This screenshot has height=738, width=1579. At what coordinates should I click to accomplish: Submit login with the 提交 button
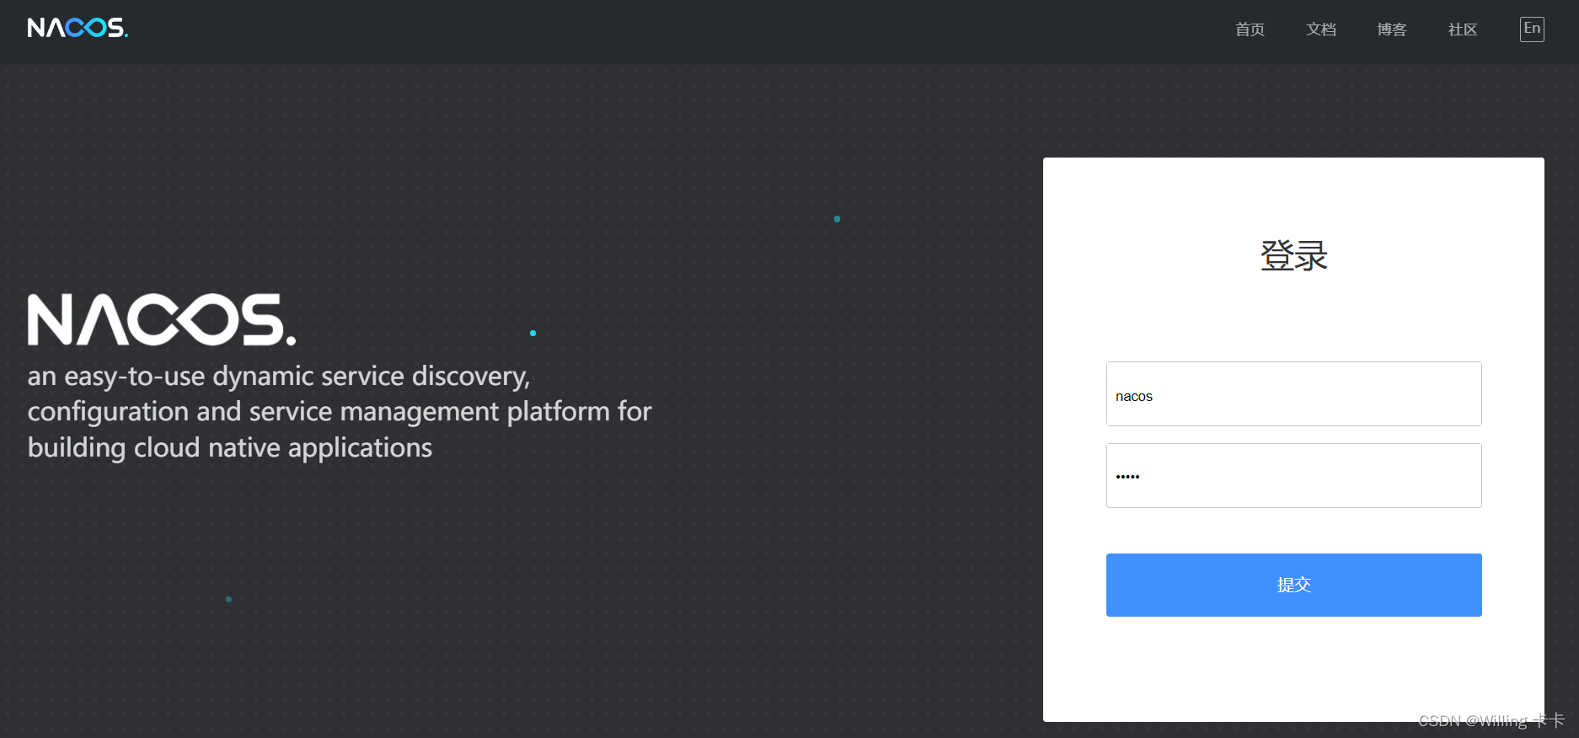(x=1293, y=585)
